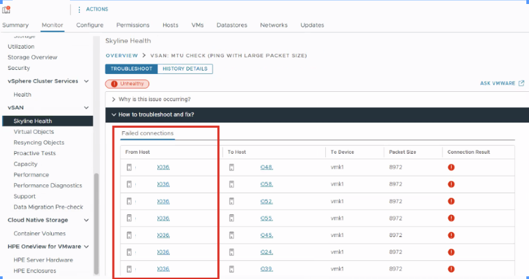Click host icon beside the O24 destination
Screen dimensions: 529x279
coord(231,252)
